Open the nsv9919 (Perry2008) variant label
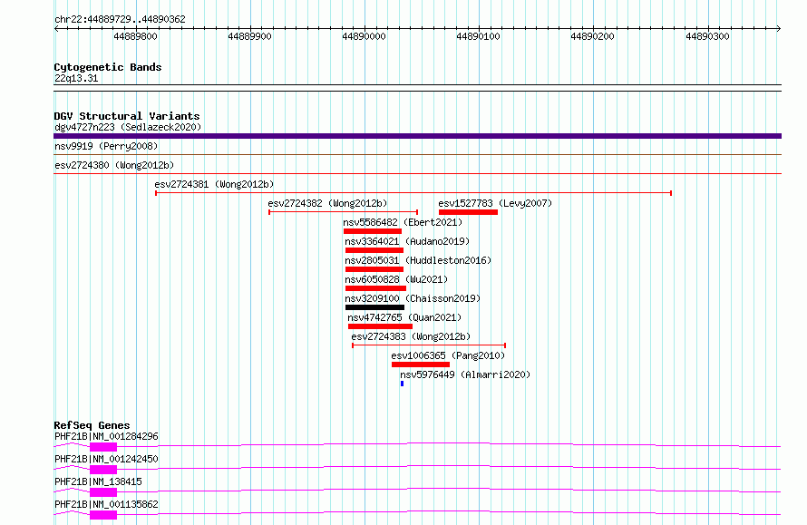 106,146
